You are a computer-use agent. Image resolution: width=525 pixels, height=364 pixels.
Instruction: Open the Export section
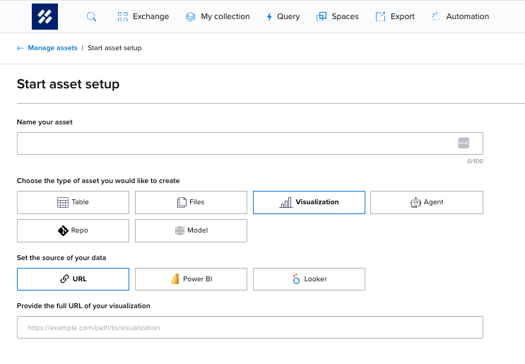[x=395, y=16]
